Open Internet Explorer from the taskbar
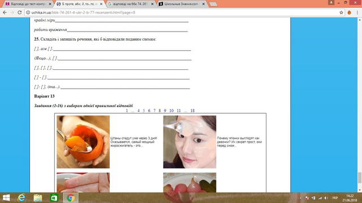 pyautogui.click(x=21, y=198)
